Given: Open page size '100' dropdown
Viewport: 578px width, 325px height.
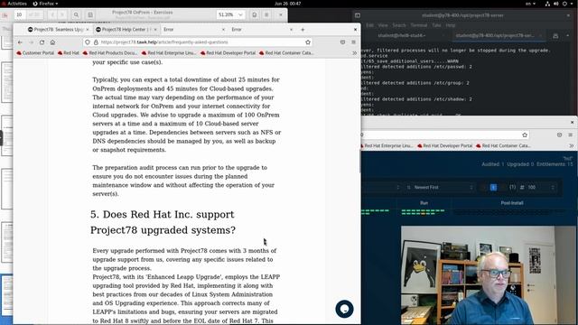Looking at the screenshot, I should 537,188.
